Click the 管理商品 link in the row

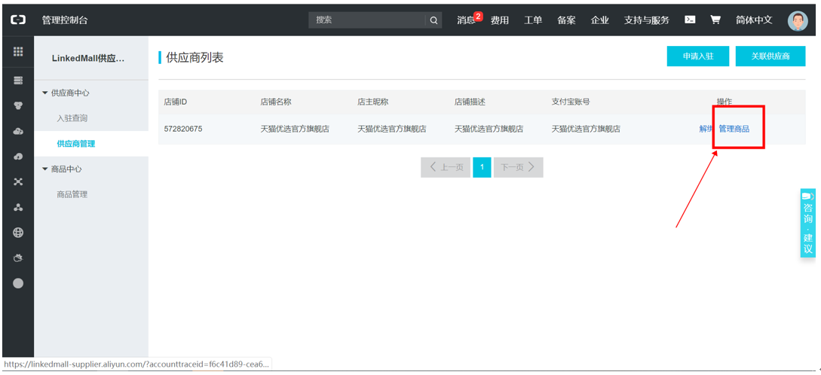pyautogui.click(x=734, y=129)
